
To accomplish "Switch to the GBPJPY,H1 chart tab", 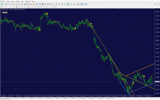I will [x=66, y=98].
